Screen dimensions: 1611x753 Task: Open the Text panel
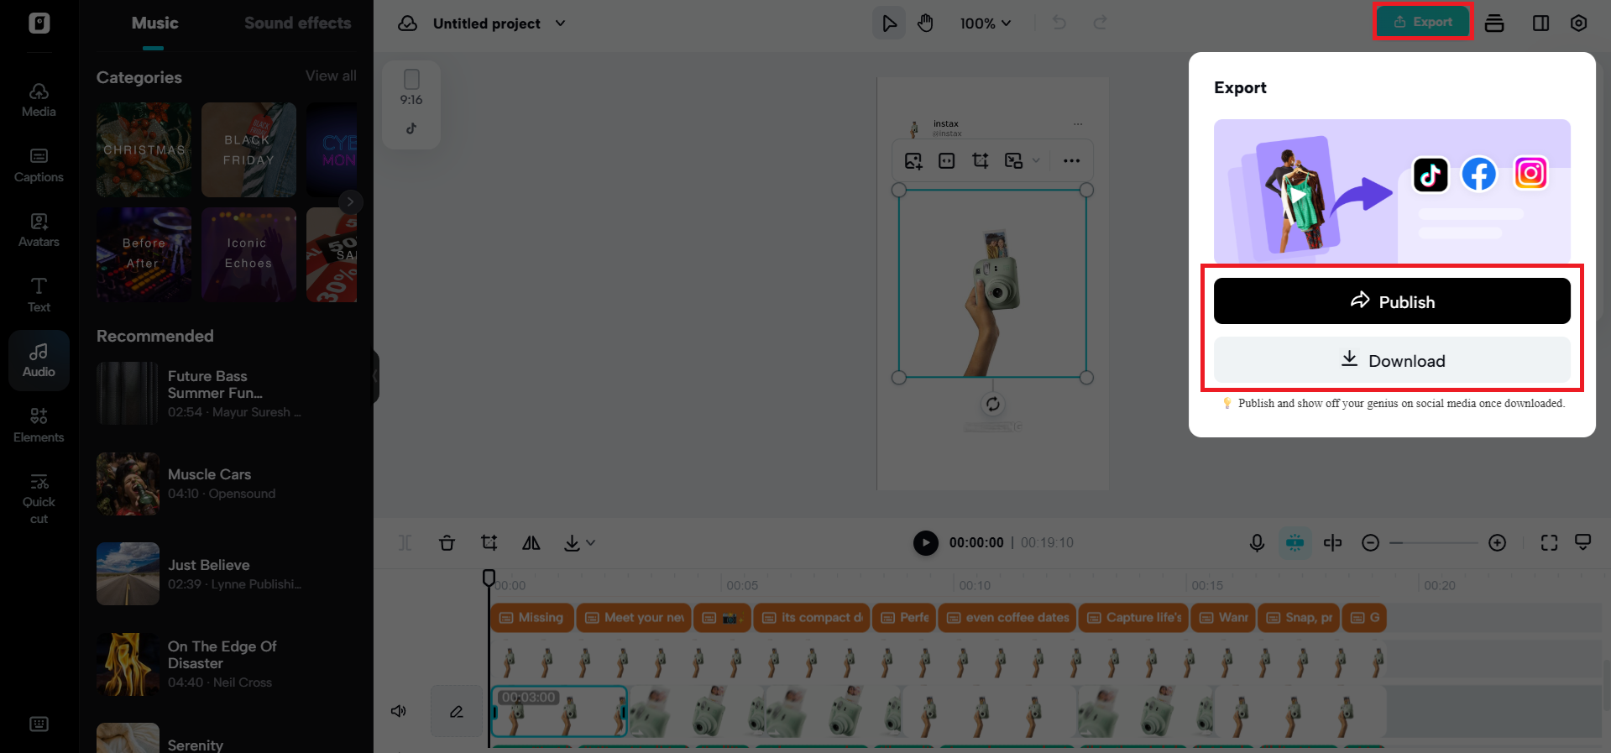39,295
